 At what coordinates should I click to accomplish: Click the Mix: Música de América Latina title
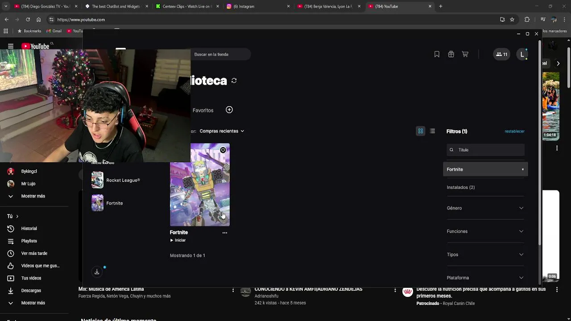[111, 289]
